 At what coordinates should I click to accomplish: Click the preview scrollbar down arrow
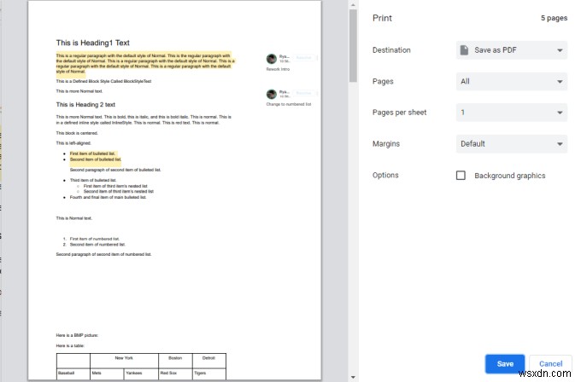coord(353,378)
